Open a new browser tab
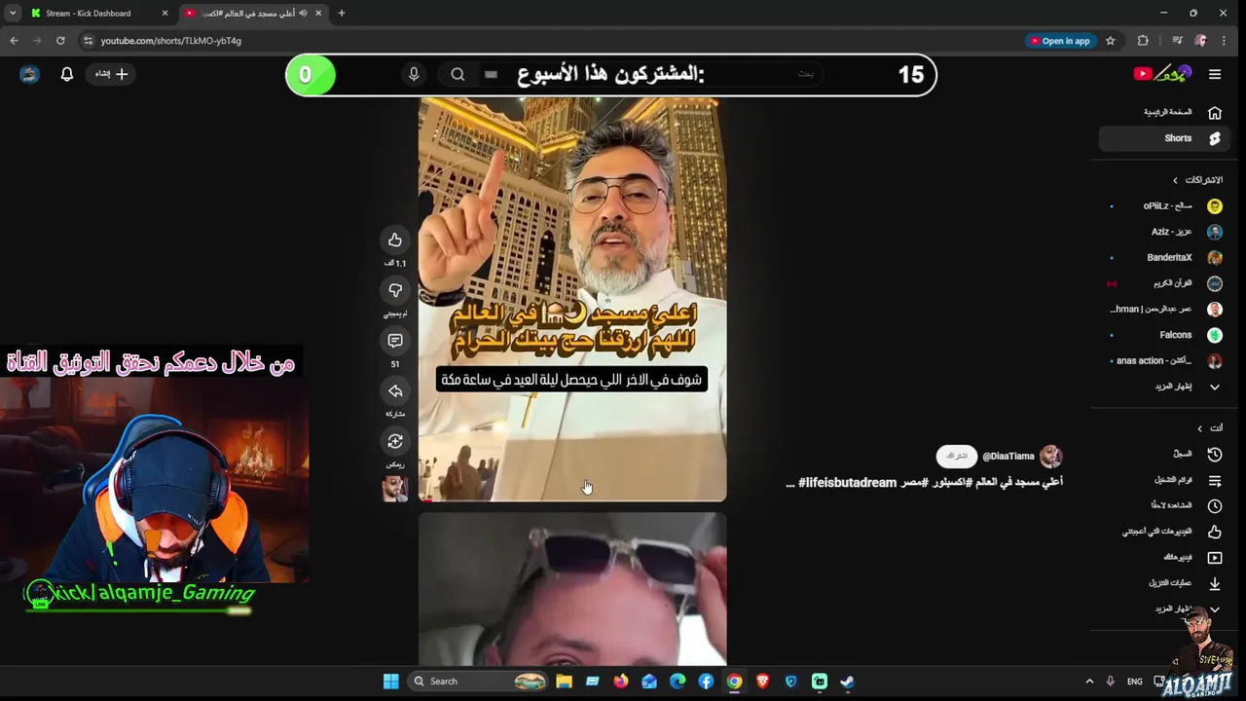 point(342,13)
